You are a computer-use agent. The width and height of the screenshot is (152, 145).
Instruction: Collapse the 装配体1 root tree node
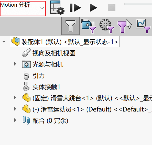pos(4,42)
